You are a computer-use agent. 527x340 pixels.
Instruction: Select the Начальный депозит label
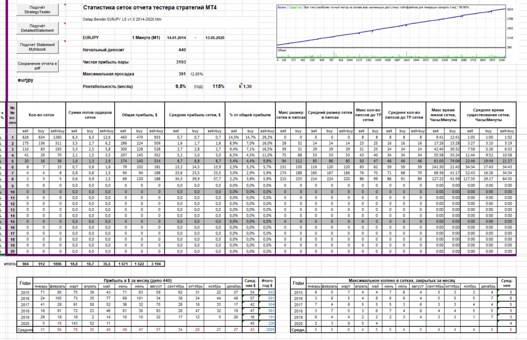tap(103, 50)
